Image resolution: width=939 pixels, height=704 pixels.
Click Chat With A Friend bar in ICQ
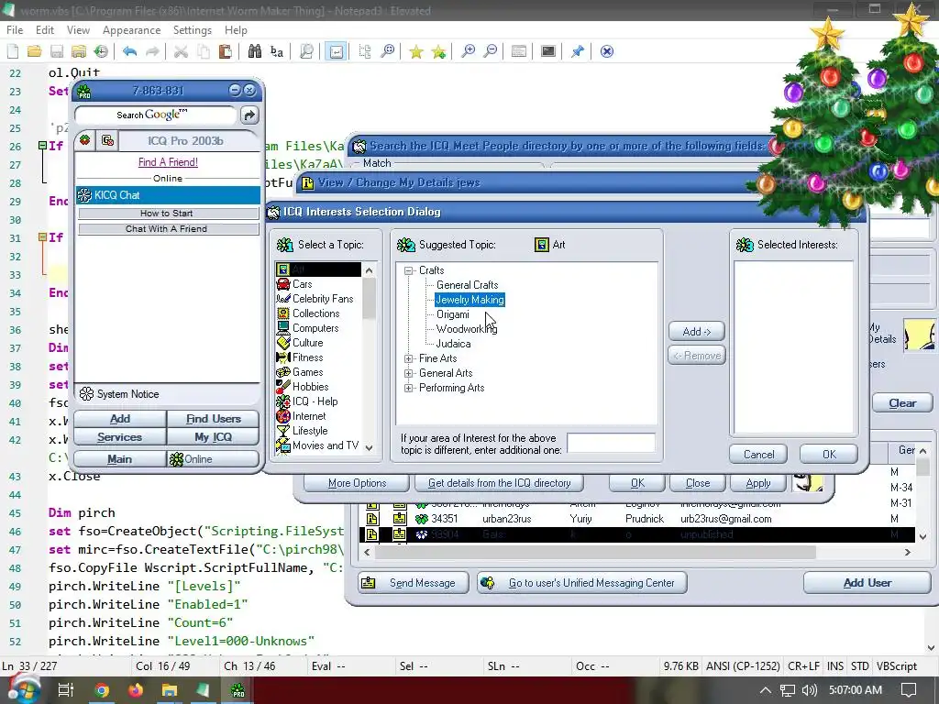169,228
